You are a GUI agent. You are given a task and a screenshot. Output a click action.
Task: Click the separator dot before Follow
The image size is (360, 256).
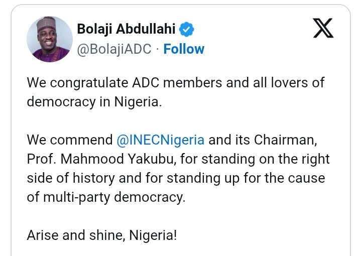click(157, 49)
